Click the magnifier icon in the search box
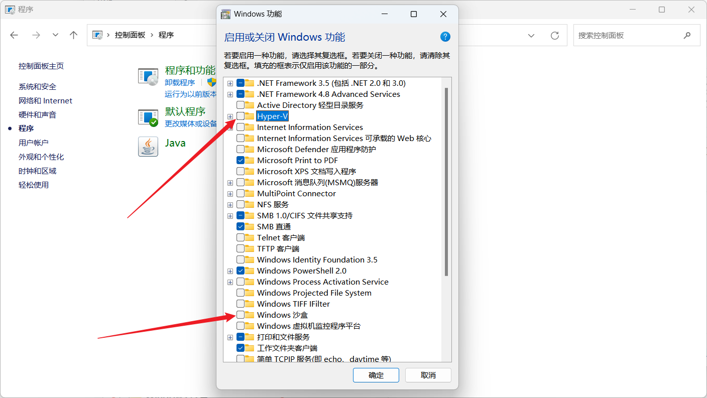The width and height of the screenshot is (707, 398). pyautogui.click(x=687, y=36)
